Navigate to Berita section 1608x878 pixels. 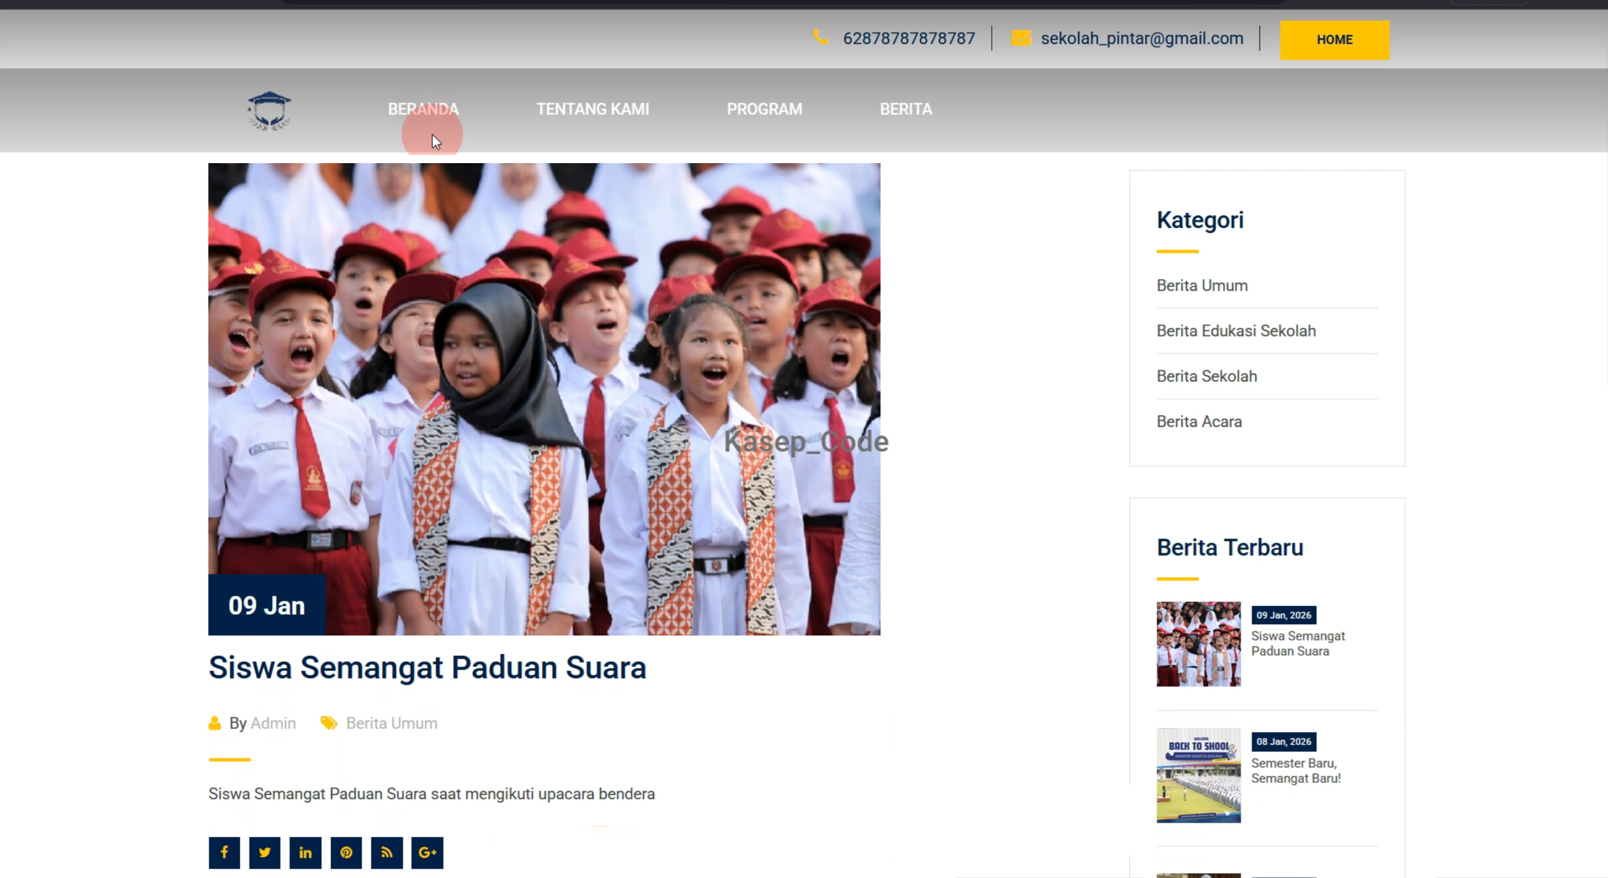pos(905,109)
